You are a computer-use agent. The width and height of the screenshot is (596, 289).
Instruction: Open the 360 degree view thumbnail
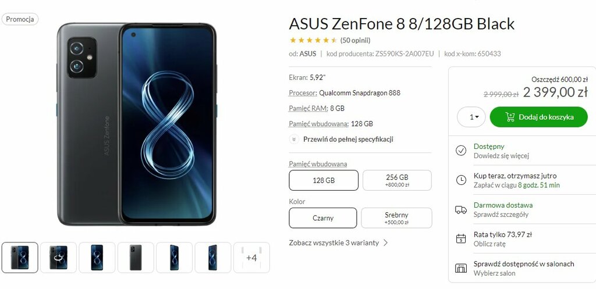click(59, 258)
